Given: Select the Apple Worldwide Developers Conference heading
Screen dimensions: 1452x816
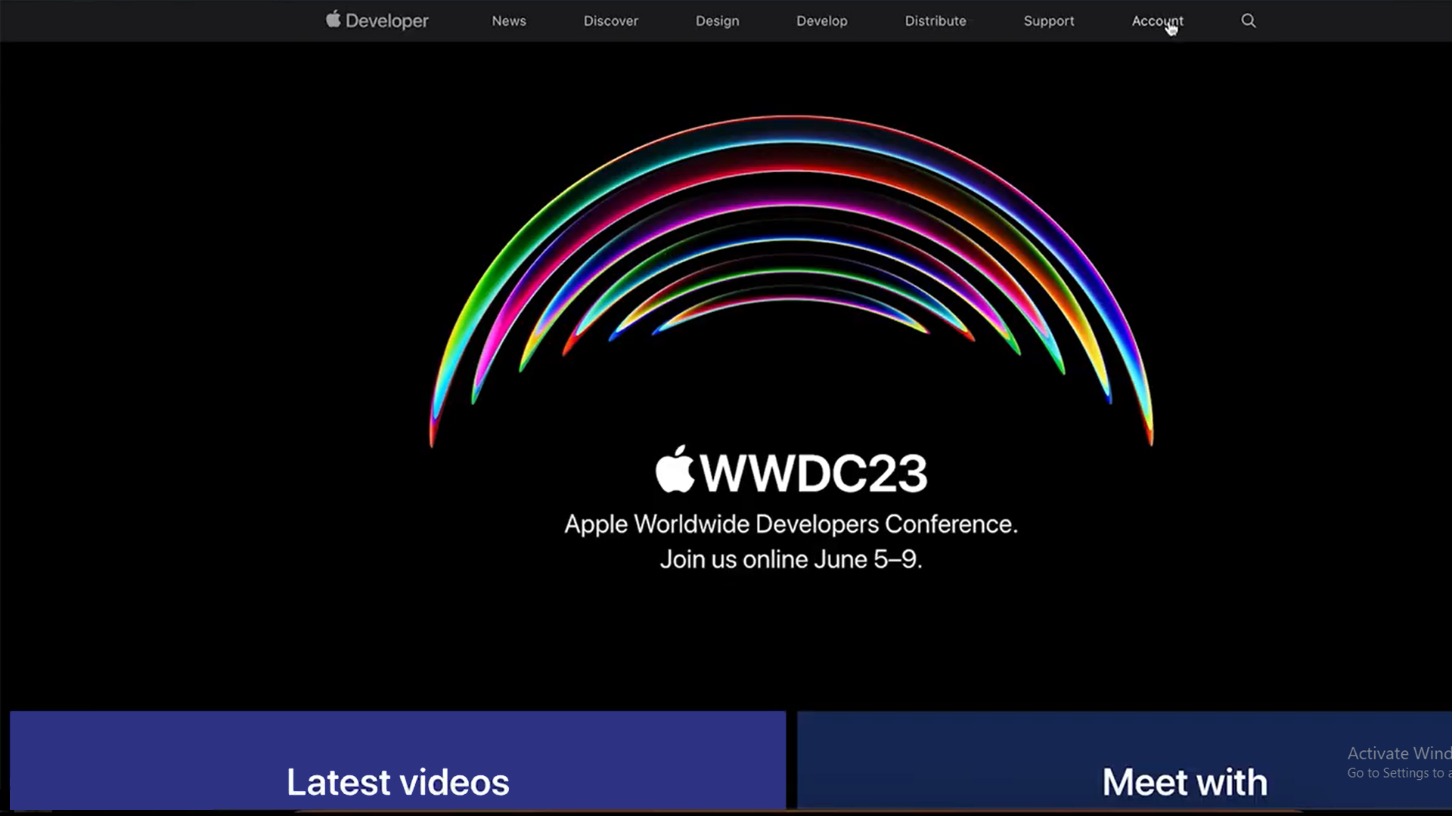Looking at the screenshot, I should coord(791,524).
